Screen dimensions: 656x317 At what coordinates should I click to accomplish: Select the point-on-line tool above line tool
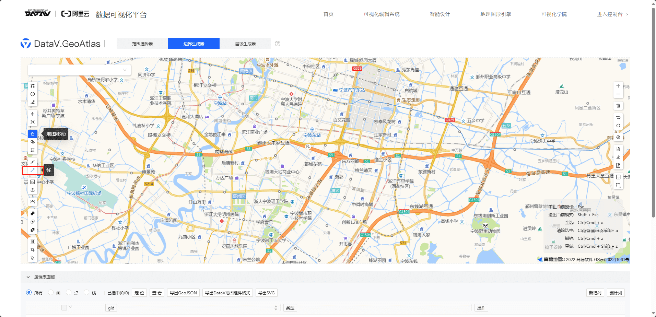click(x=33, y=162)
